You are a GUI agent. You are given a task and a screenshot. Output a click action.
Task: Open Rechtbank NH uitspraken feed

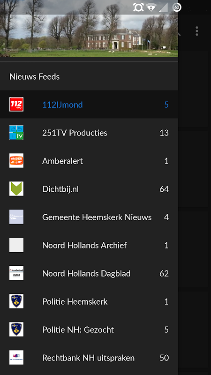(x=89, y=357)
